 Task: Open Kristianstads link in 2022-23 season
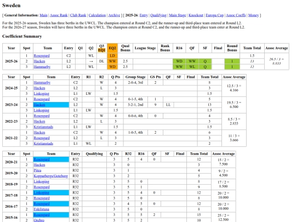pyautogui.click(x=43, y=127)
